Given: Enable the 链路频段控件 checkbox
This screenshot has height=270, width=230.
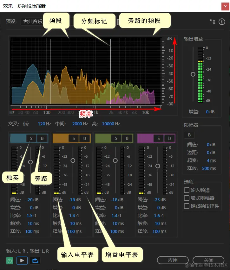Looking at the screenshot, I should (x=187, y=206).
